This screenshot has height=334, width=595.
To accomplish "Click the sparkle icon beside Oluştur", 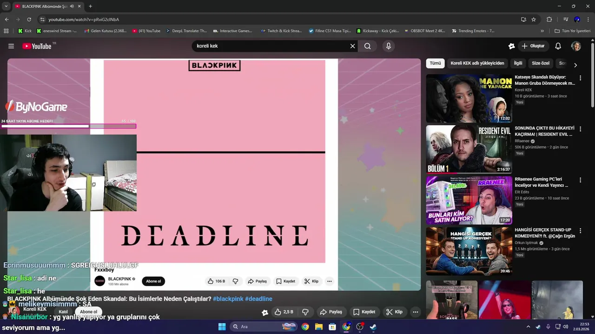I will pyautogui.click(x=511, y=46).
